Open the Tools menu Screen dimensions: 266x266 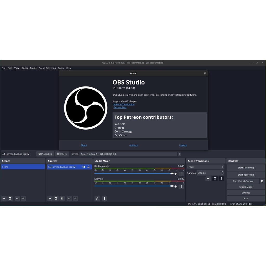click(x=61, y=68)
